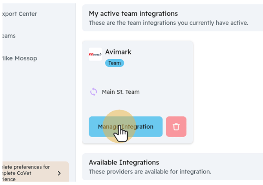
Task: Click empty area of the Avimark card
Action: point(157,78)
